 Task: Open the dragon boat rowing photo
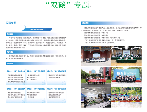(126, 98)
